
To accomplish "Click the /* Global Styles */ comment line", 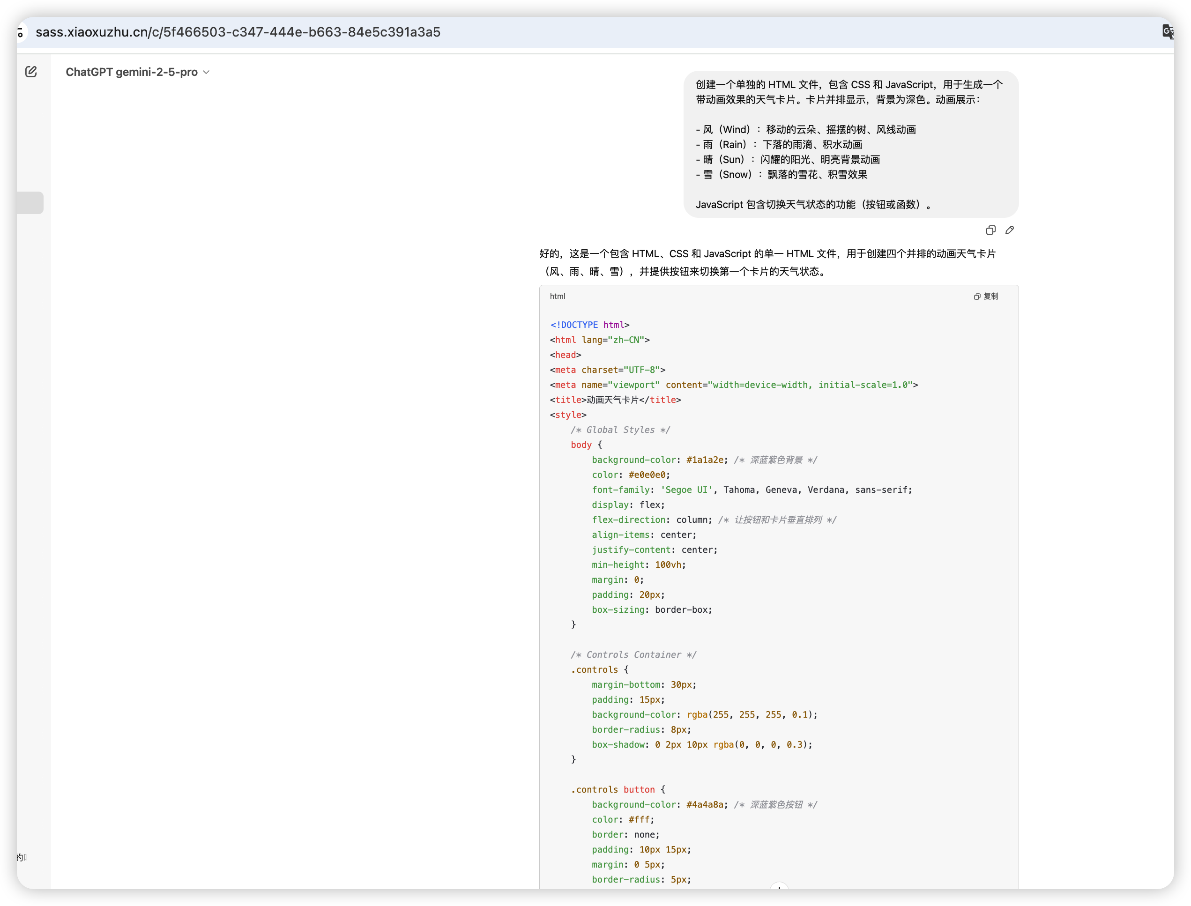I will [620, 430].
